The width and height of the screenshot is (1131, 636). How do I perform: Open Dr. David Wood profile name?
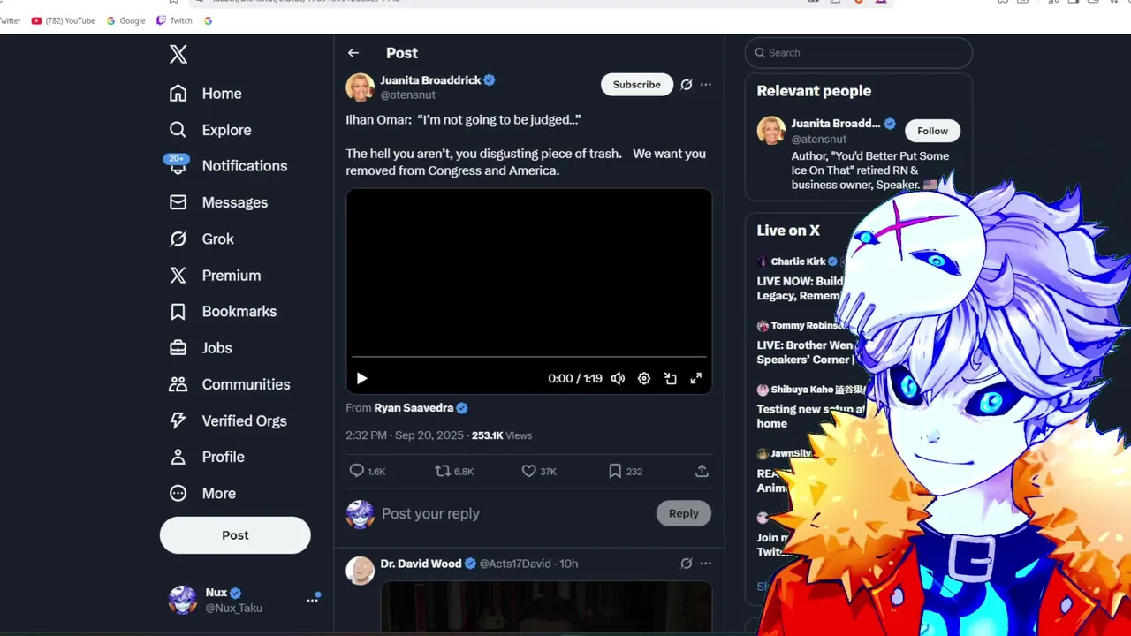pyautogui.click(x=421, y=564)
